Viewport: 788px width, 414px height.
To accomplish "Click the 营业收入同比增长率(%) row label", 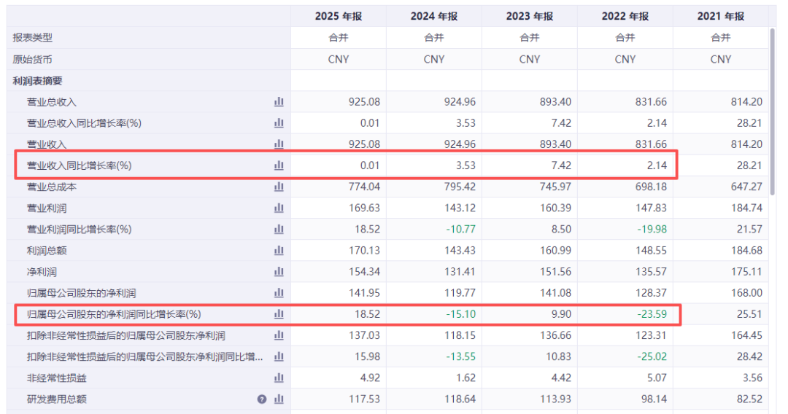I will [79, 165].
